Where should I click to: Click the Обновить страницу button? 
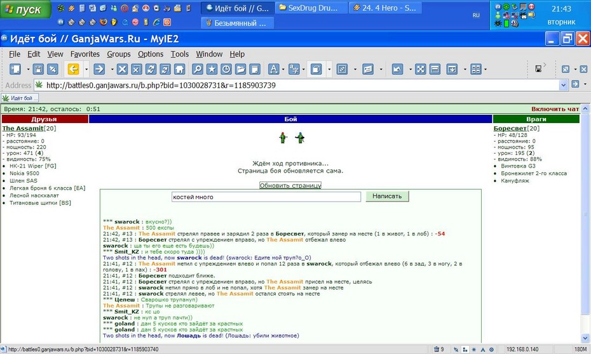tap(290, 185)
